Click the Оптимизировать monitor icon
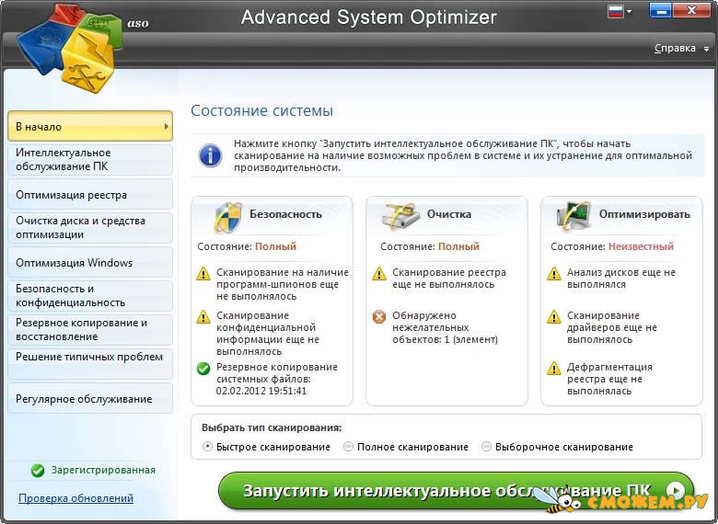This screenshot has width=718, height=524. 573,215
